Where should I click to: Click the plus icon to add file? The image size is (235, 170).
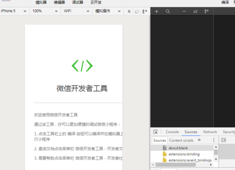point(157,11)
